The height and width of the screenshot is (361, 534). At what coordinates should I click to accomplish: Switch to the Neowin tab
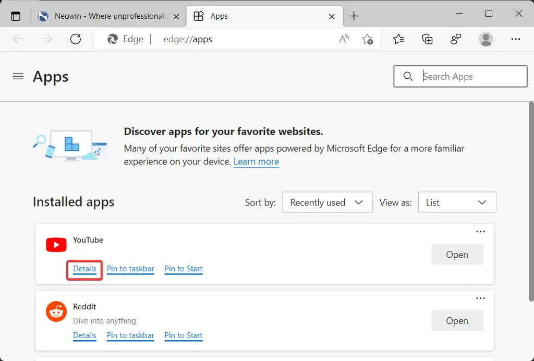pos(108,16)
